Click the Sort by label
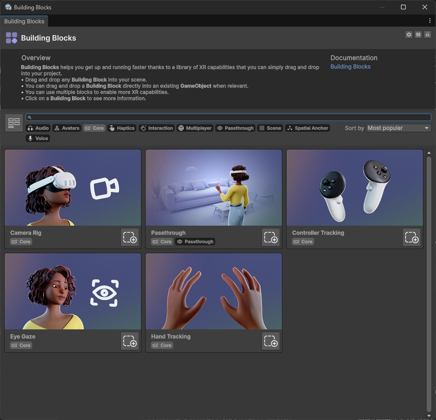Image resolution: width=436 pixels, height=420 pixels. pos(354,128)
